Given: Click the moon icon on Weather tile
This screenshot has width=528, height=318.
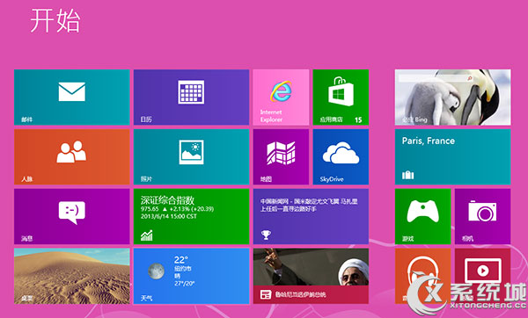Looking at the screenshot, I should click(157, 271).
